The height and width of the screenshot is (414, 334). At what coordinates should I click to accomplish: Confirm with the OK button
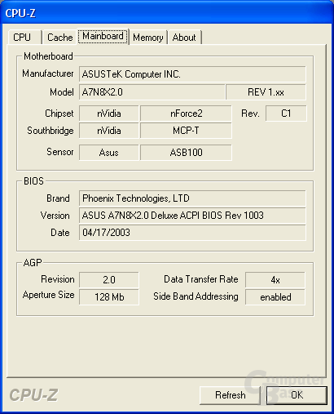click(297, 395)
